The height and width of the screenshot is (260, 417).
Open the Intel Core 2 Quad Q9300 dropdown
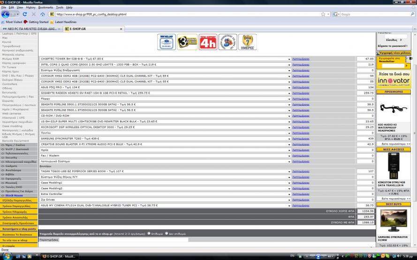[165, 65]
